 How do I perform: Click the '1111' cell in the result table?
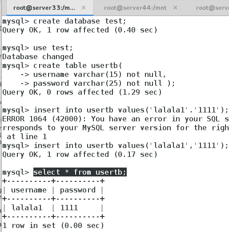tap(69, 208)
